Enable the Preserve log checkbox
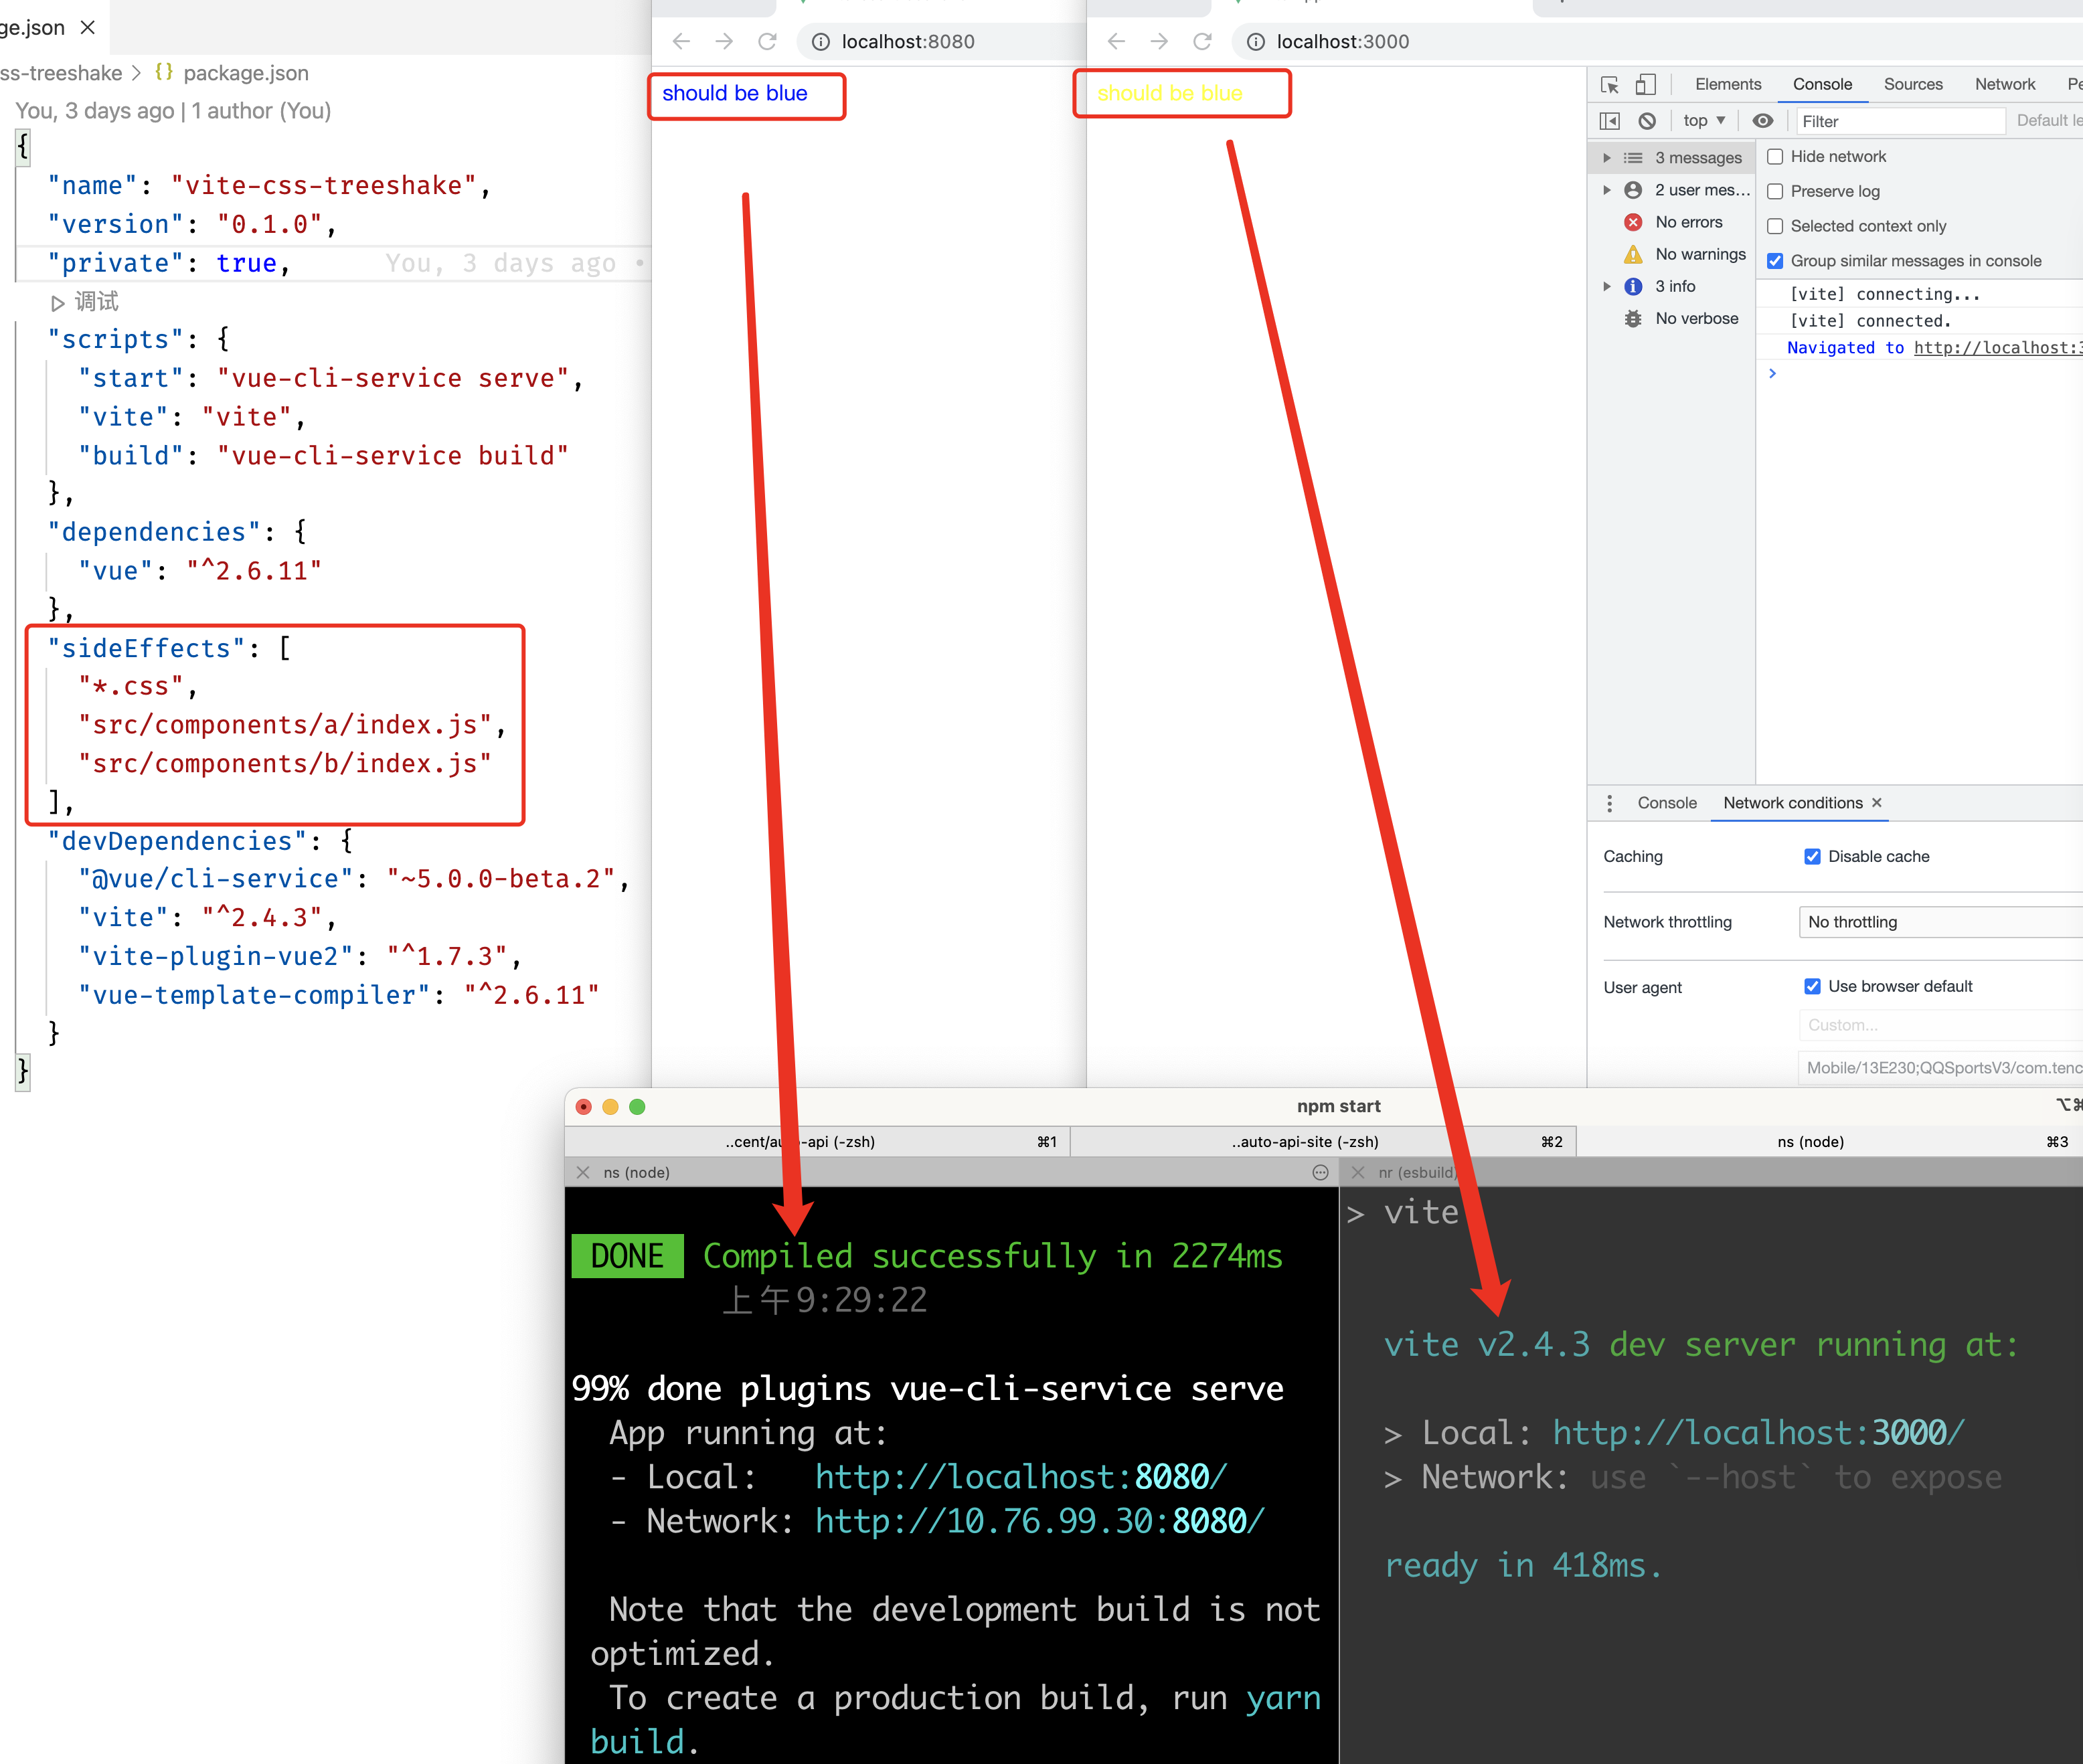Viewport: 2083px width, 1764px height. (x=1775, y=191)
